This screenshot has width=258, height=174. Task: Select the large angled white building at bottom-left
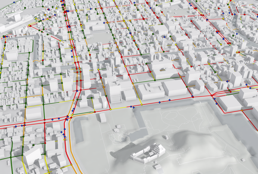32,155
